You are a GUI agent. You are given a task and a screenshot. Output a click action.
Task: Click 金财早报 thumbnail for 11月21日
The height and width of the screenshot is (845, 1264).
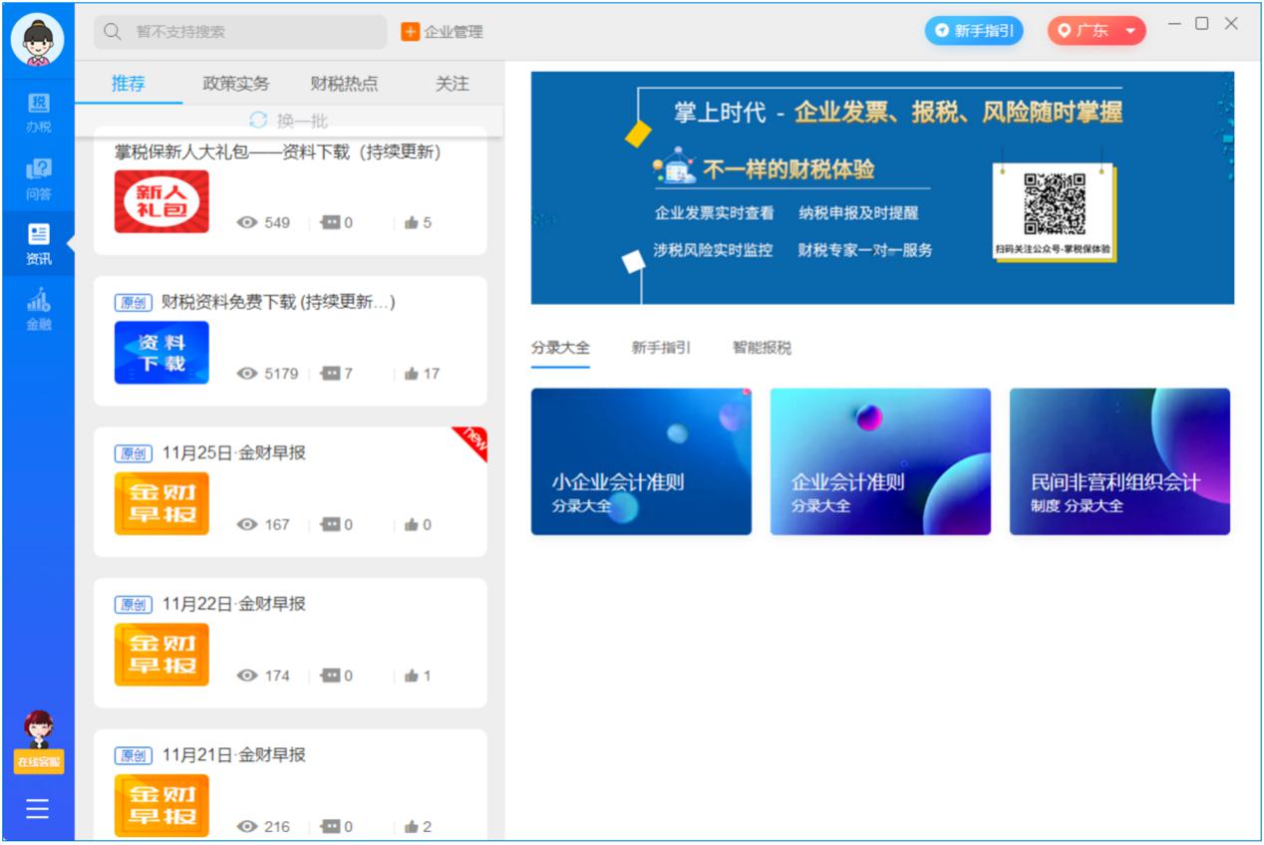pos(161,805)
